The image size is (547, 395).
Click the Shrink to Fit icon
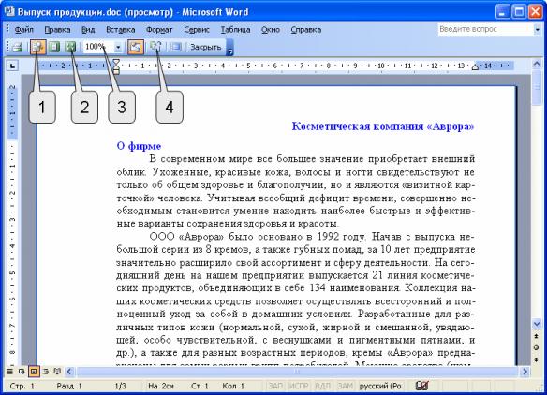pos(155,47)
